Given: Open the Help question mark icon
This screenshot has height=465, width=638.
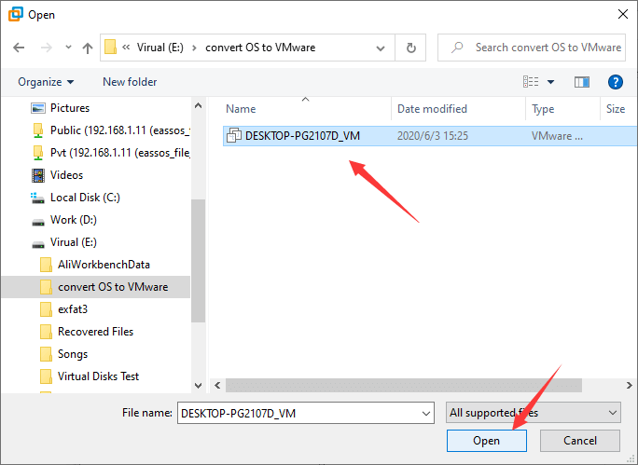Looking at the screenshot, I should pyautogui.click(x=615, y=82).
